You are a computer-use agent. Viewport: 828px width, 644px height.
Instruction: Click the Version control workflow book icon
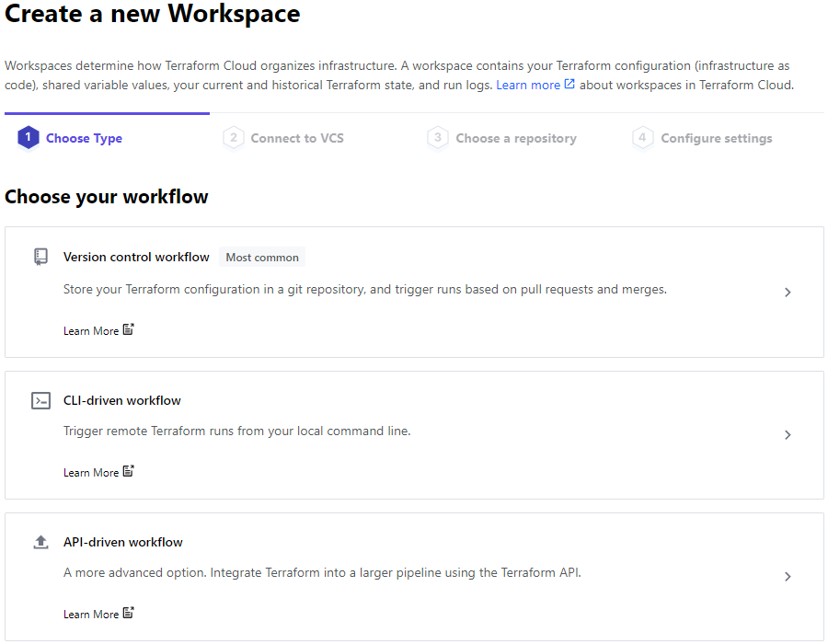40,257
